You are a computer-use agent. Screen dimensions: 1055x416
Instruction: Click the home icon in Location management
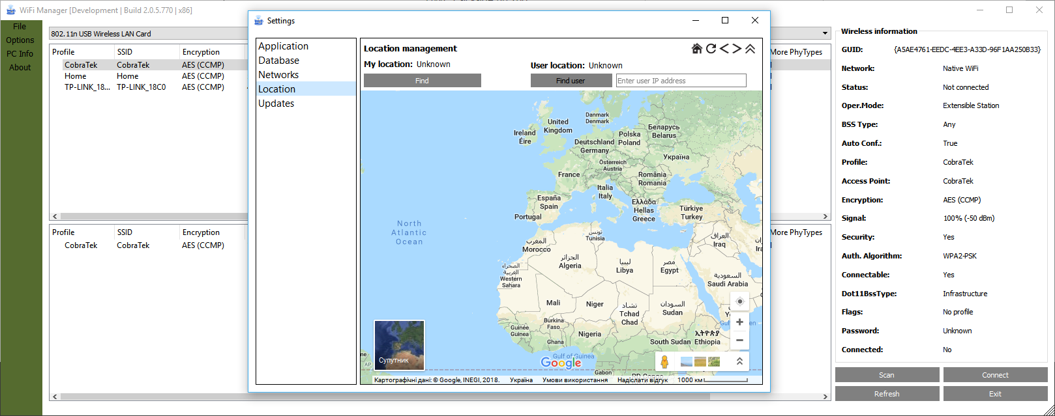pos(697,49)
